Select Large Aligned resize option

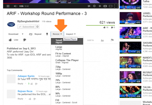67,48
